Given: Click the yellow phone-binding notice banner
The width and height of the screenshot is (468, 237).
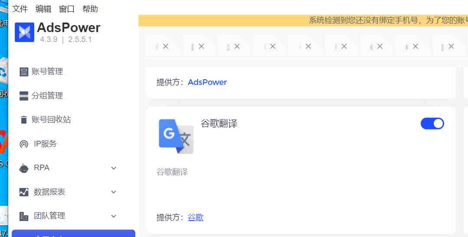Looking at the screenshot, I should click(x=303, y=20).
